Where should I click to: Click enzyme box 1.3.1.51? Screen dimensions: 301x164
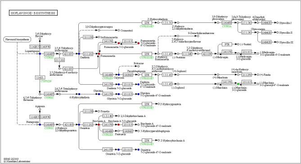coord(167,22)
